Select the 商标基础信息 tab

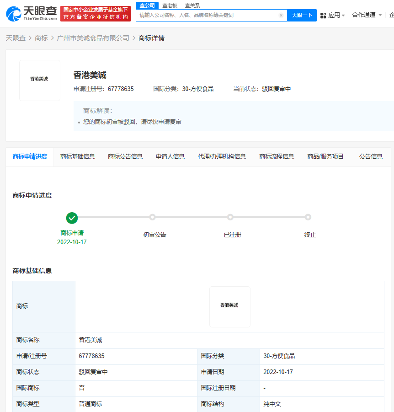click(x=78, y=156)
